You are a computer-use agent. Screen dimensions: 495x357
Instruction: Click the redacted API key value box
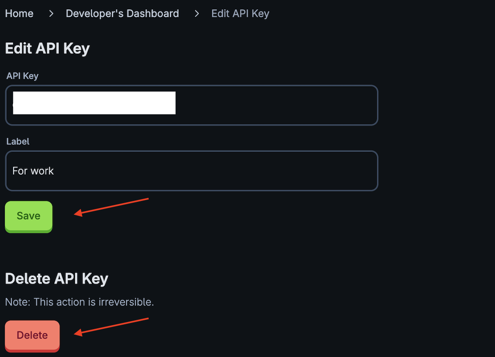(94, 103)
